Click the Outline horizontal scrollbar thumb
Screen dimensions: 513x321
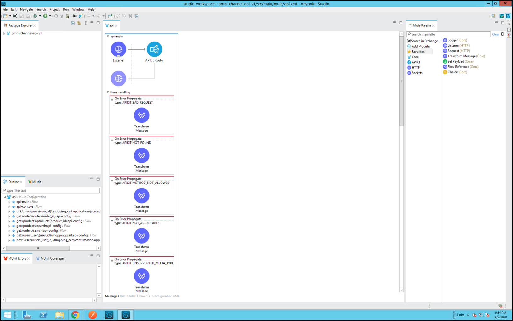(38, 248)
